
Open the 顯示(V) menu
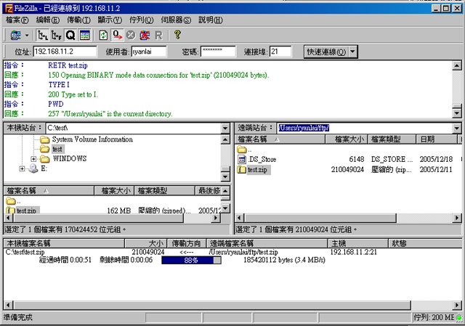(110, 20)
